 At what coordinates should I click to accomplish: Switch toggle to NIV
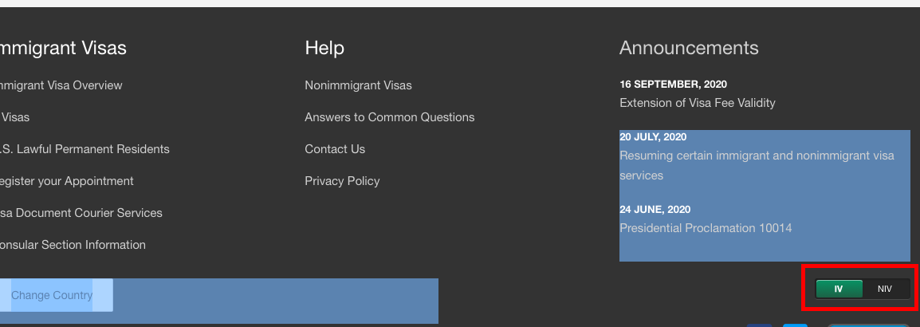click(x=885, y=289)
